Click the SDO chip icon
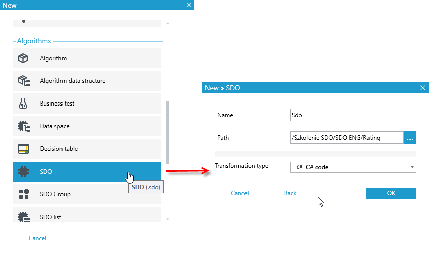The height and width of the screenshot is (258, 431). pyautogui.click(x=23, y=172)
